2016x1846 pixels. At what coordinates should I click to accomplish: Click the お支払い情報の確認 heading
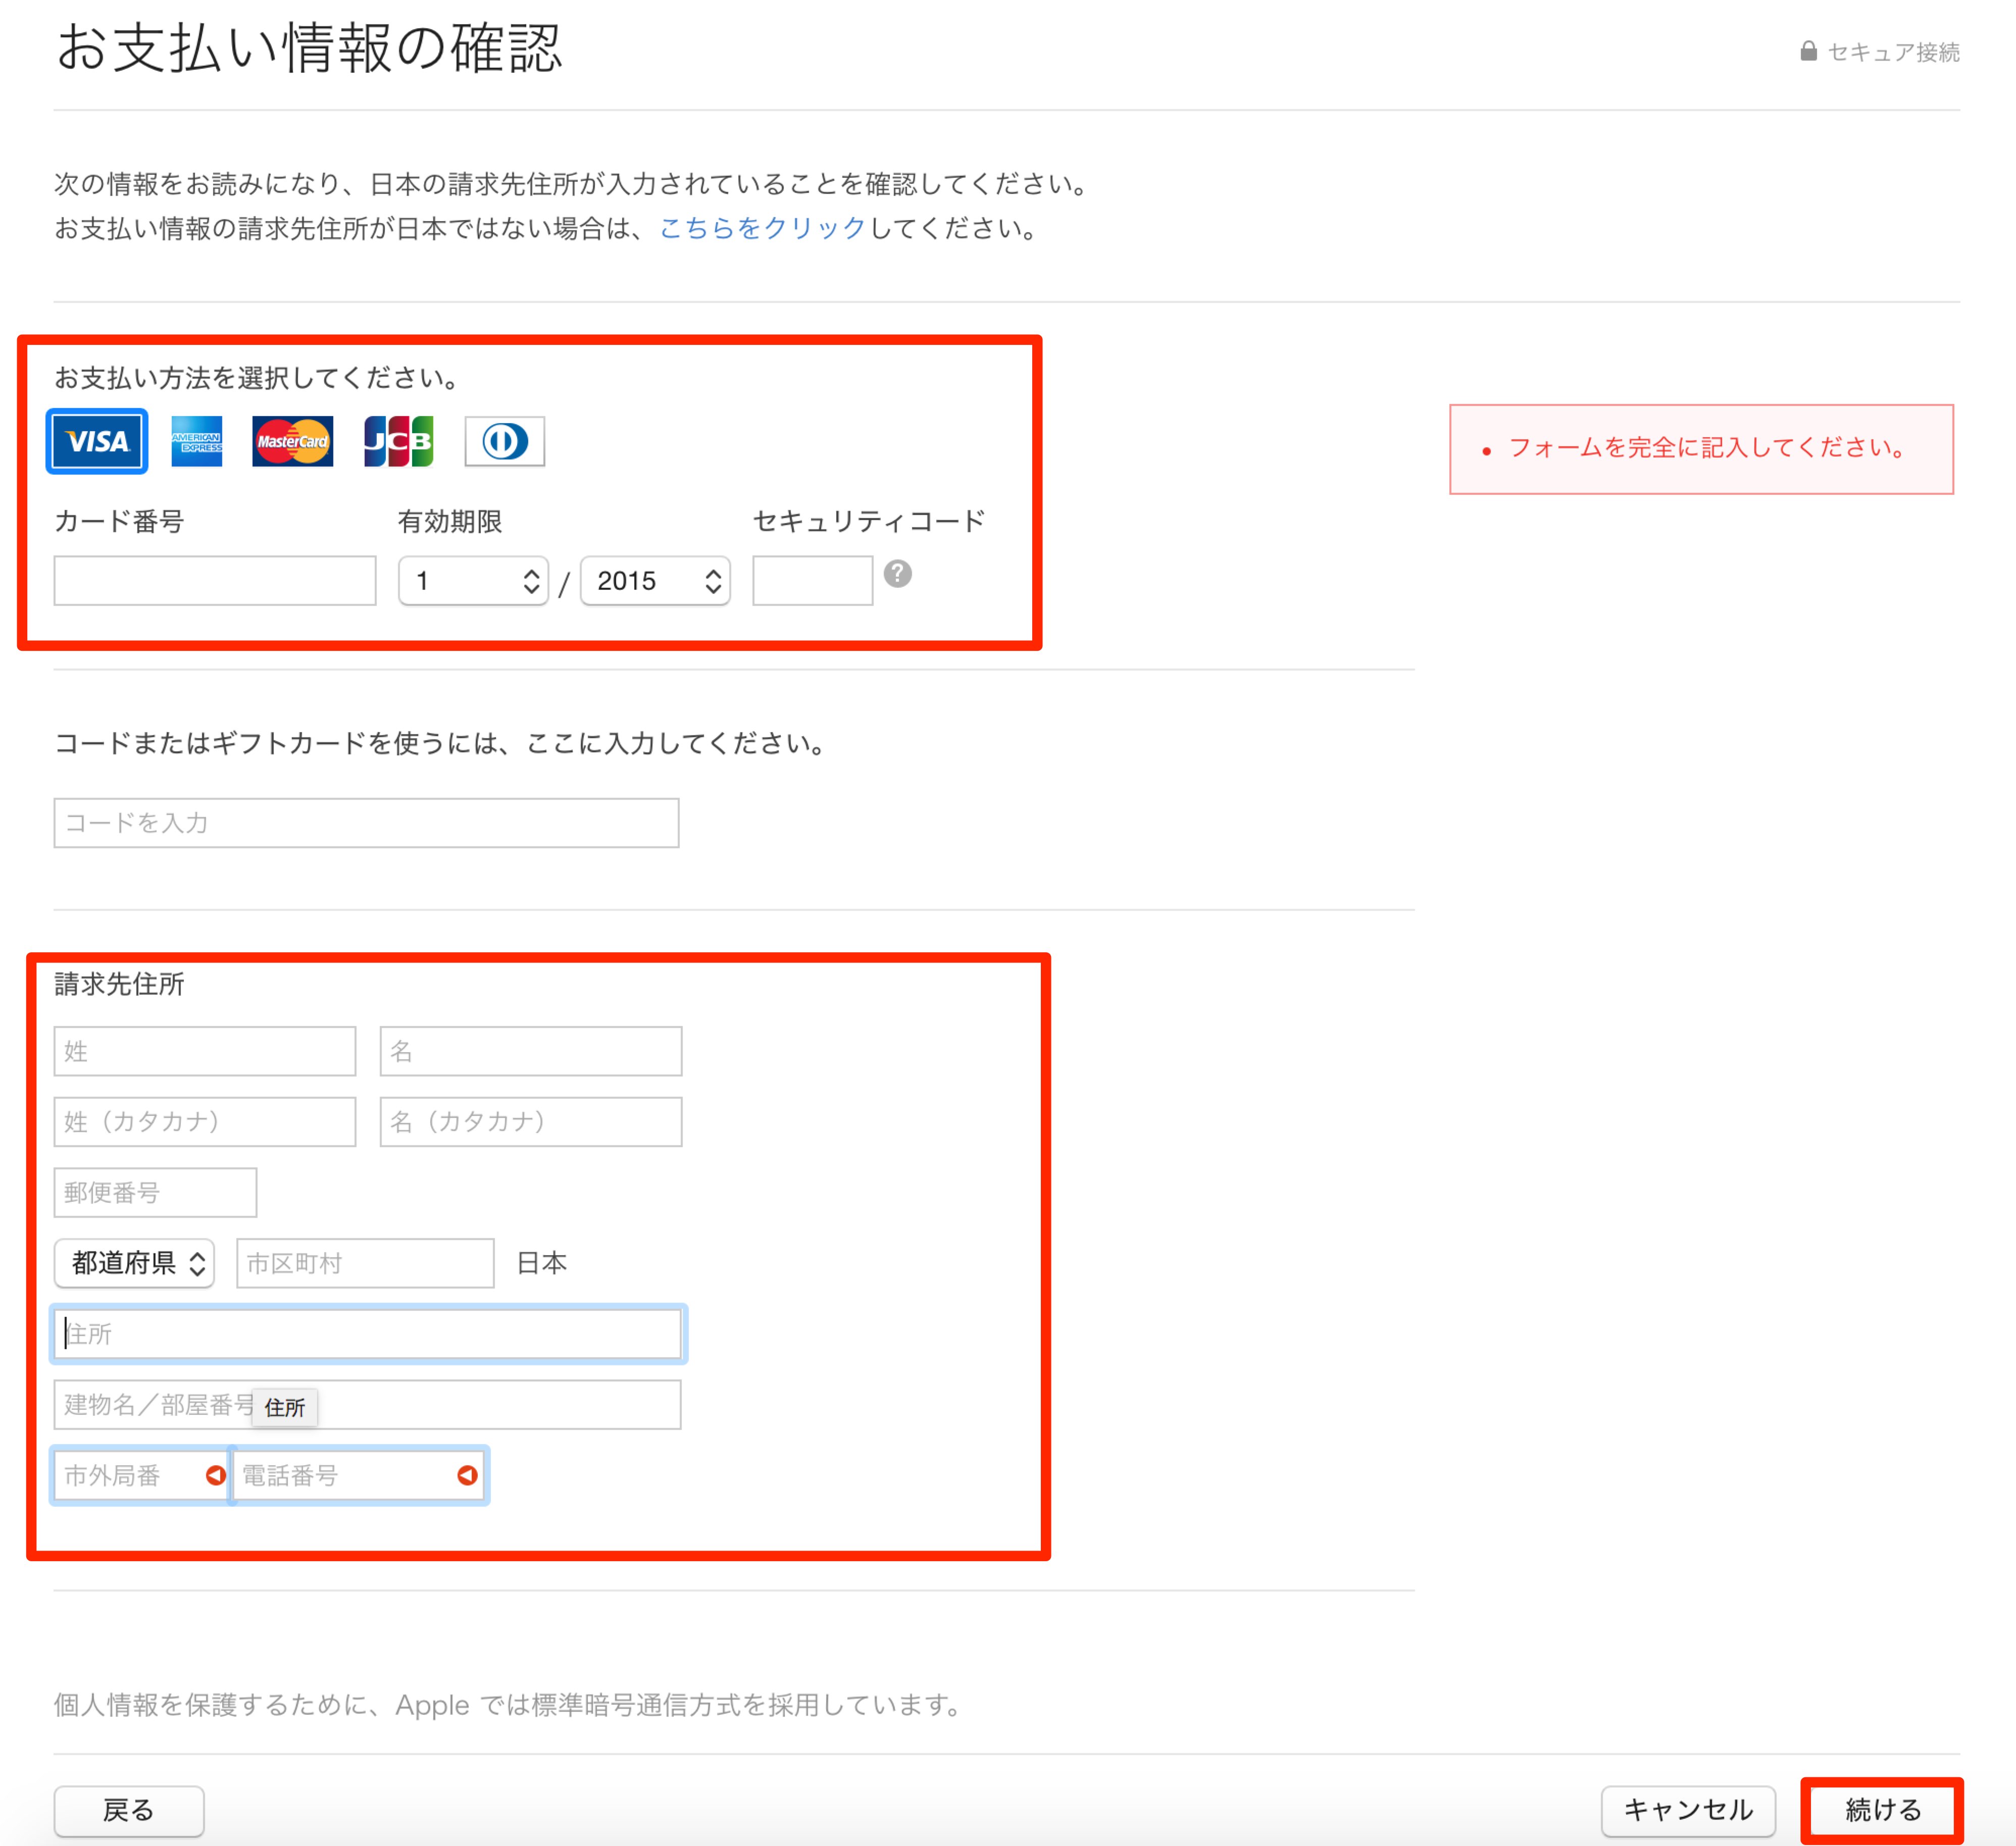309,48
